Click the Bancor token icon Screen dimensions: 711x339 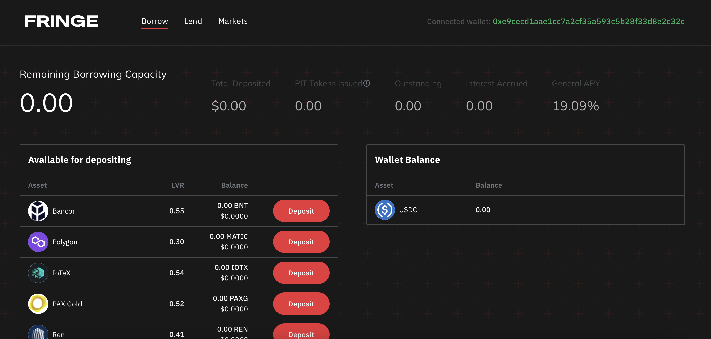(x=38, y=211)
